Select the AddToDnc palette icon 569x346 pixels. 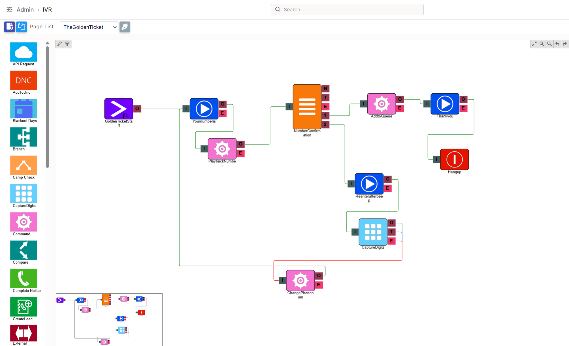coord(24,80)
